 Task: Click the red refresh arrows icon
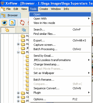click(x=22, y=23)
